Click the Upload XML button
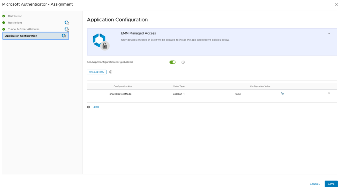 click(97, 72)
